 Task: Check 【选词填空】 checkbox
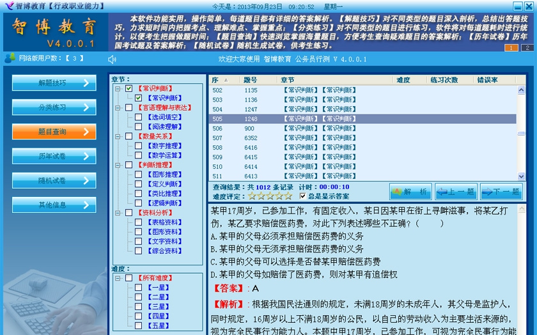(138, 117)
